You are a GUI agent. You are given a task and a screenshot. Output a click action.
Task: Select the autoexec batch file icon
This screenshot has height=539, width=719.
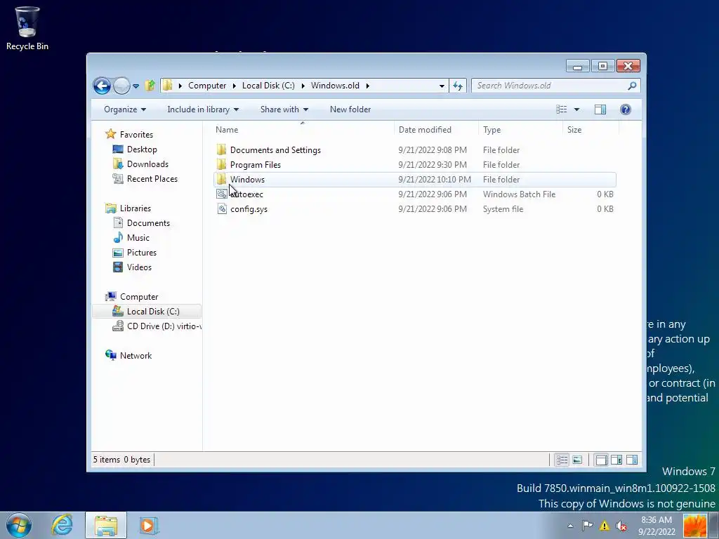coord(221,194)
